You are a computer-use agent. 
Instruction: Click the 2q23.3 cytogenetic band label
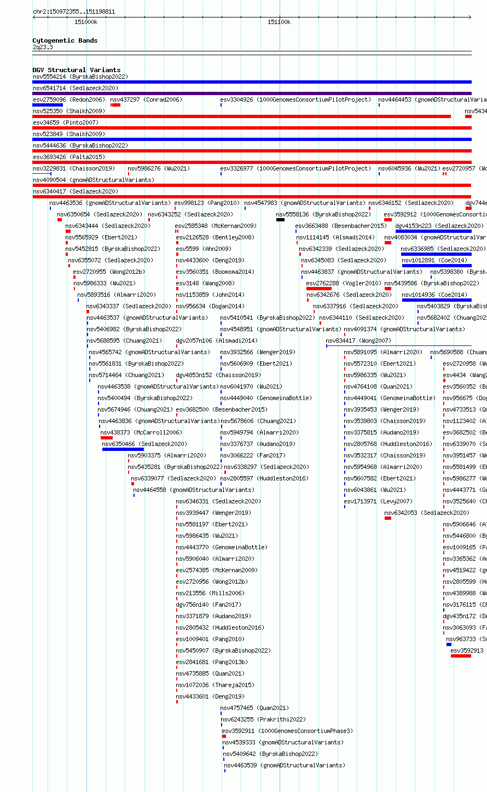(x=43, y=48)
